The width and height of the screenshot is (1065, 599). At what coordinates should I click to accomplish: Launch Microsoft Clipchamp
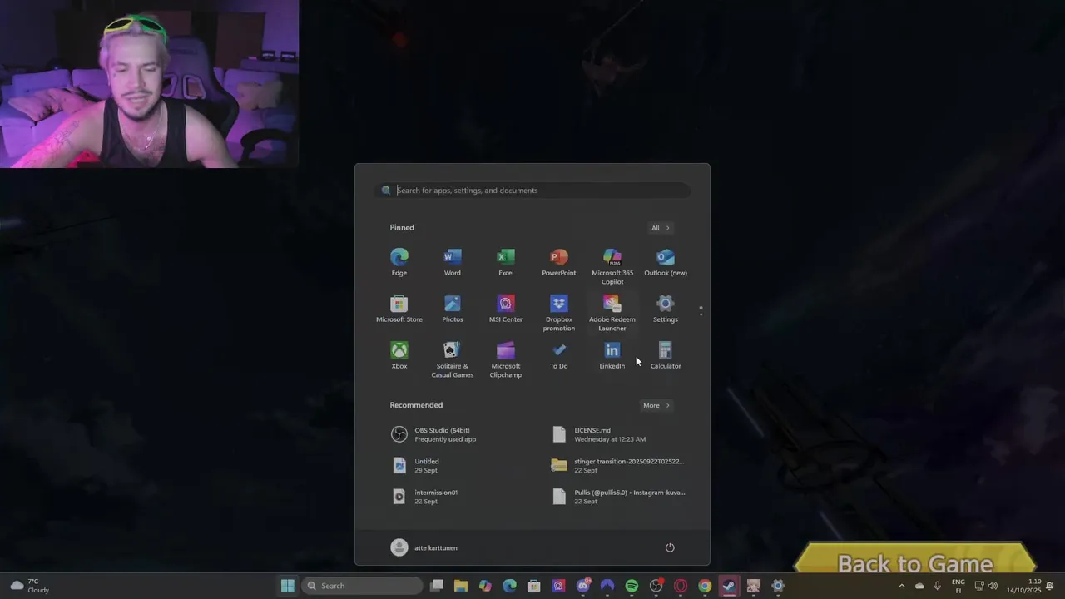506,359
